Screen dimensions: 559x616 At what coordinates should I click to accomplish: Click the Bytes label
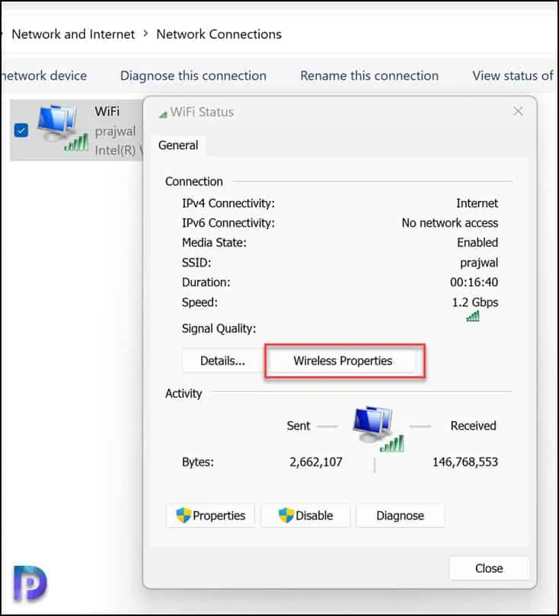tap(197, 462)
